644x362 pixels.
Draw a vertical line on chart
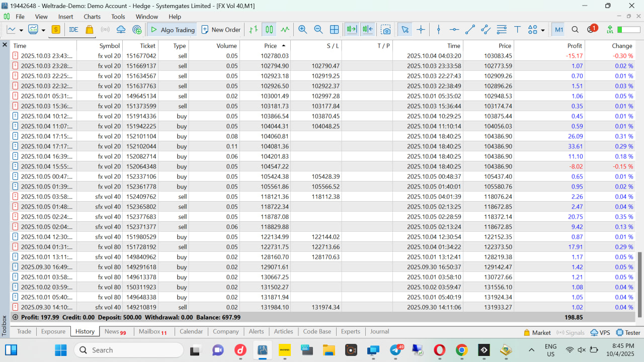coord(438,30)
